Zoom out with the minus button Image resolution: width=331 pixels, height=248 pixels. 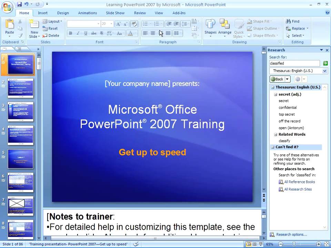[x=280, y=244]
